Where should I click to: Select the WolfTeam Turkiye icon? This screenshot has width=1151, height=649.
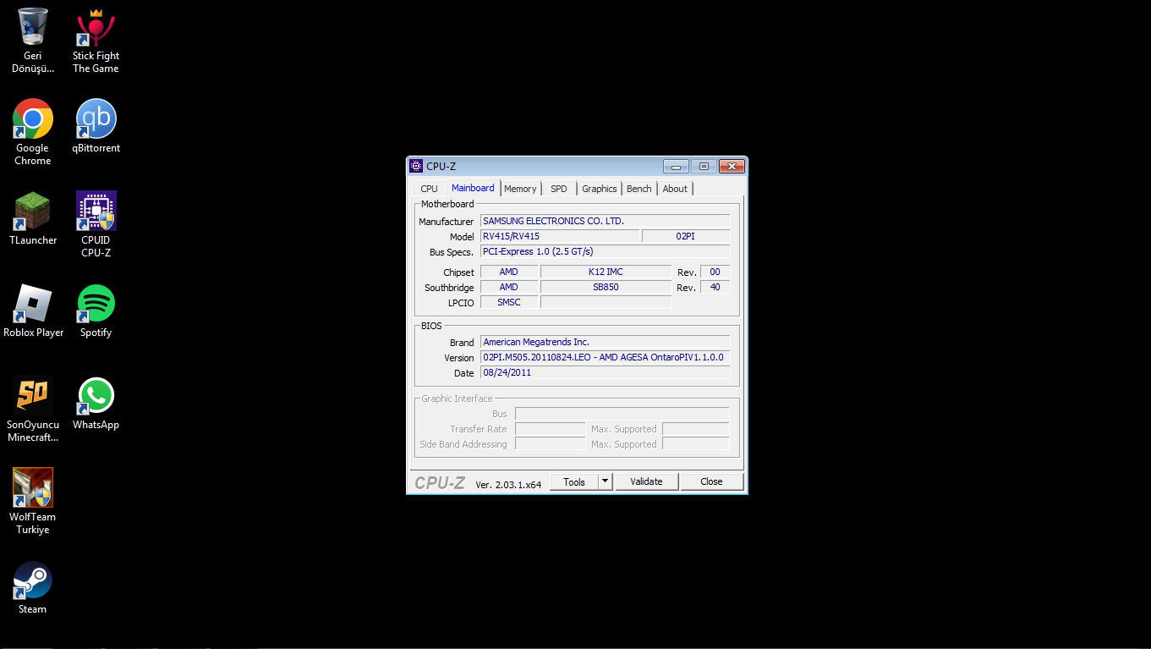pyautogui.click(x=33, y=501)
